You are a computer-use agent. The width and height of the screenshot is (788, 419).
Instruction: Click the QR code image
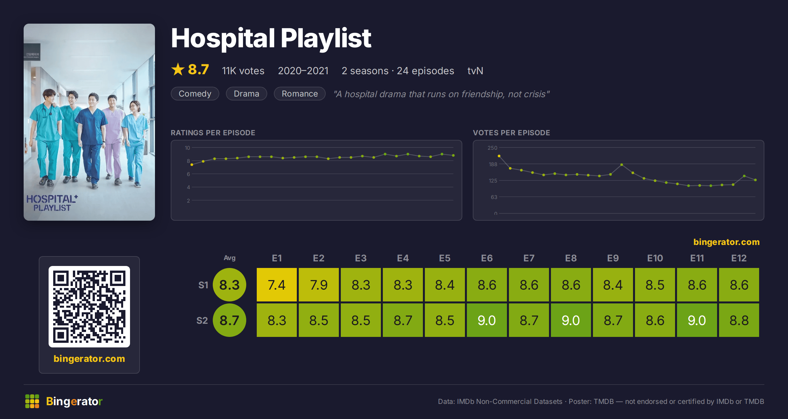point(89,306)
